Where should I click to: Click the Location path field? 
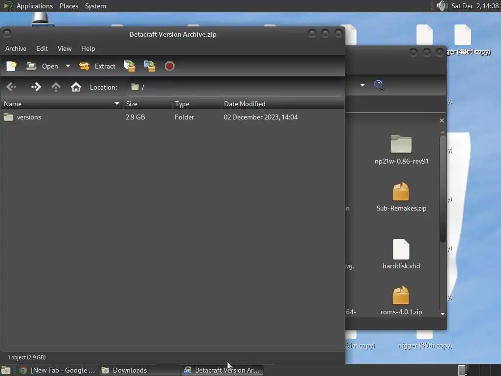pyautogui.click(x=235, y=87)
